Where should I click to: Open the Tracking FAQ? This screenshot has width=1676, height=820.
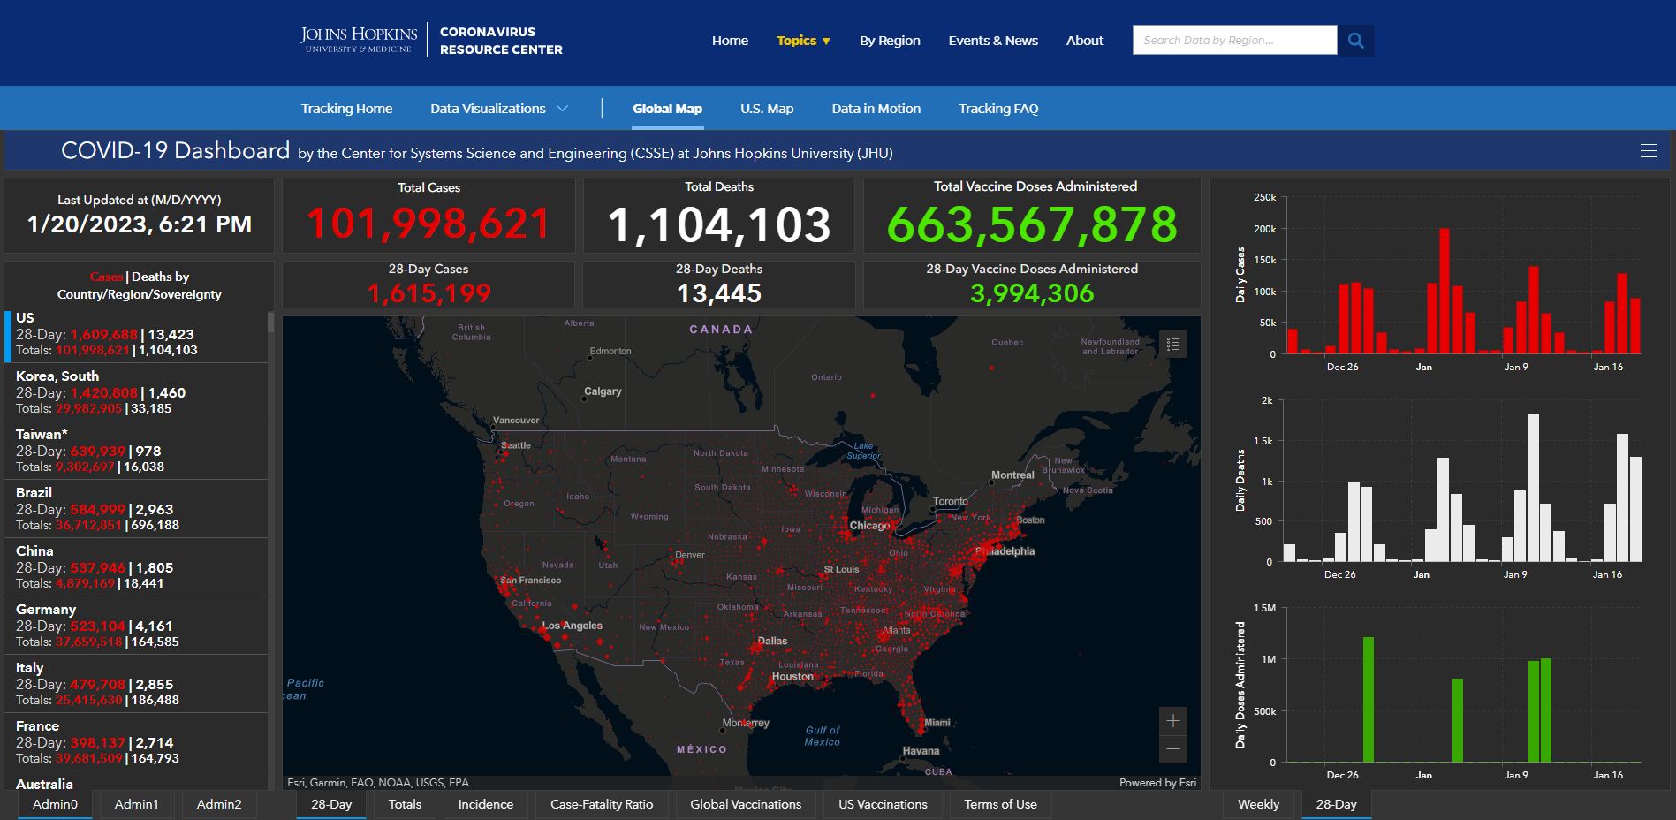pos(998,109)
